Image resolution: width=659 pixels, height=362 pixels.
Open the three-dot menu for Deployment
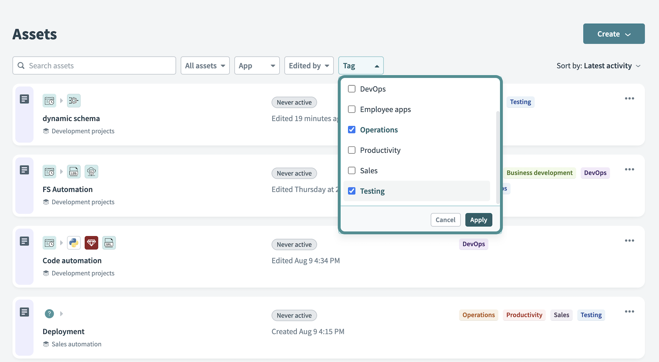(629, 312)
